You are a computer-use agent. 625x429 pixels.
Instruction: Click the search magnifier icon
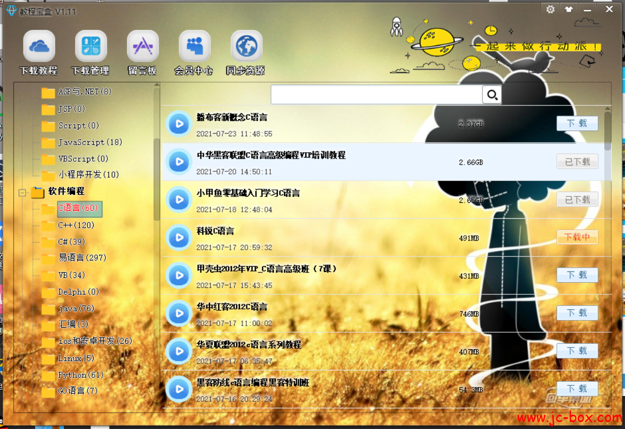point(492,95)
